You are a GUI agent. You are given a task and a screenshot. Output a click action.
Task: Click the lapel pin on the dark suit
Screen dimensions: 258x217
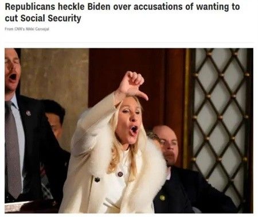tap(28, 113)
